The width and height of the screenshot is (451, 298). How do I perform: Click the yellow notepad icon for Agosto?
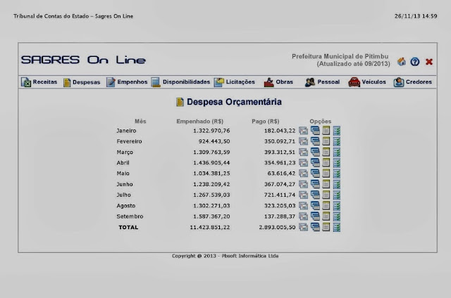pyautogui.click(x=326, y=206)
